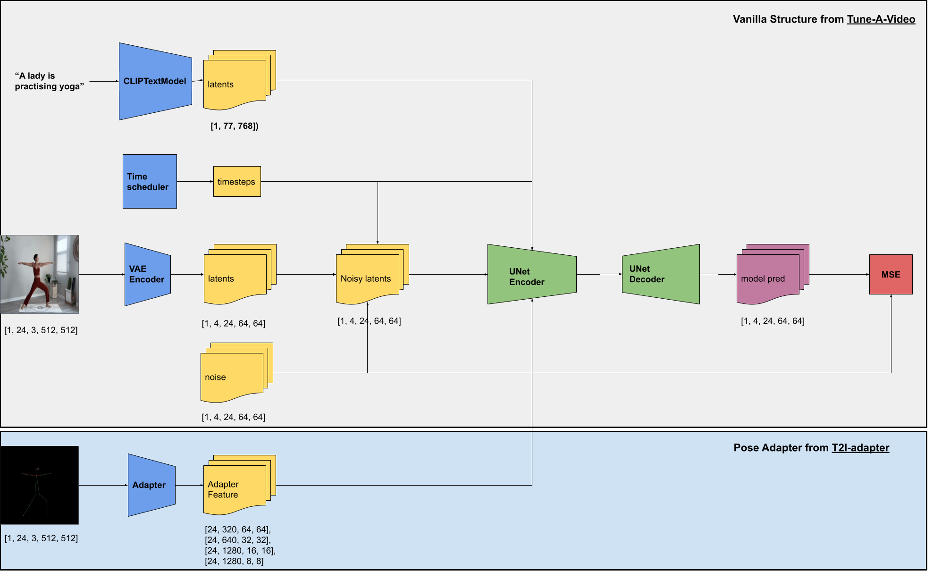Select the yellow timesteps box
The height and width of the screenshot is (571, 933).
236,182
